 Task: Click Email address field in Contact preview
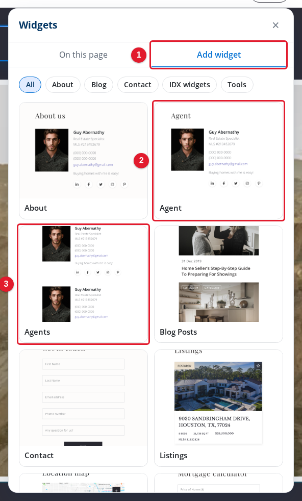(x=83, y=397)
